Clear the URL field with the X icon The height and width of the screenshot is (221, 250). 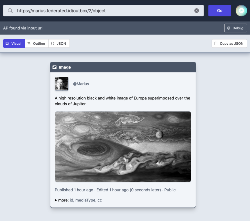(197, 11)
